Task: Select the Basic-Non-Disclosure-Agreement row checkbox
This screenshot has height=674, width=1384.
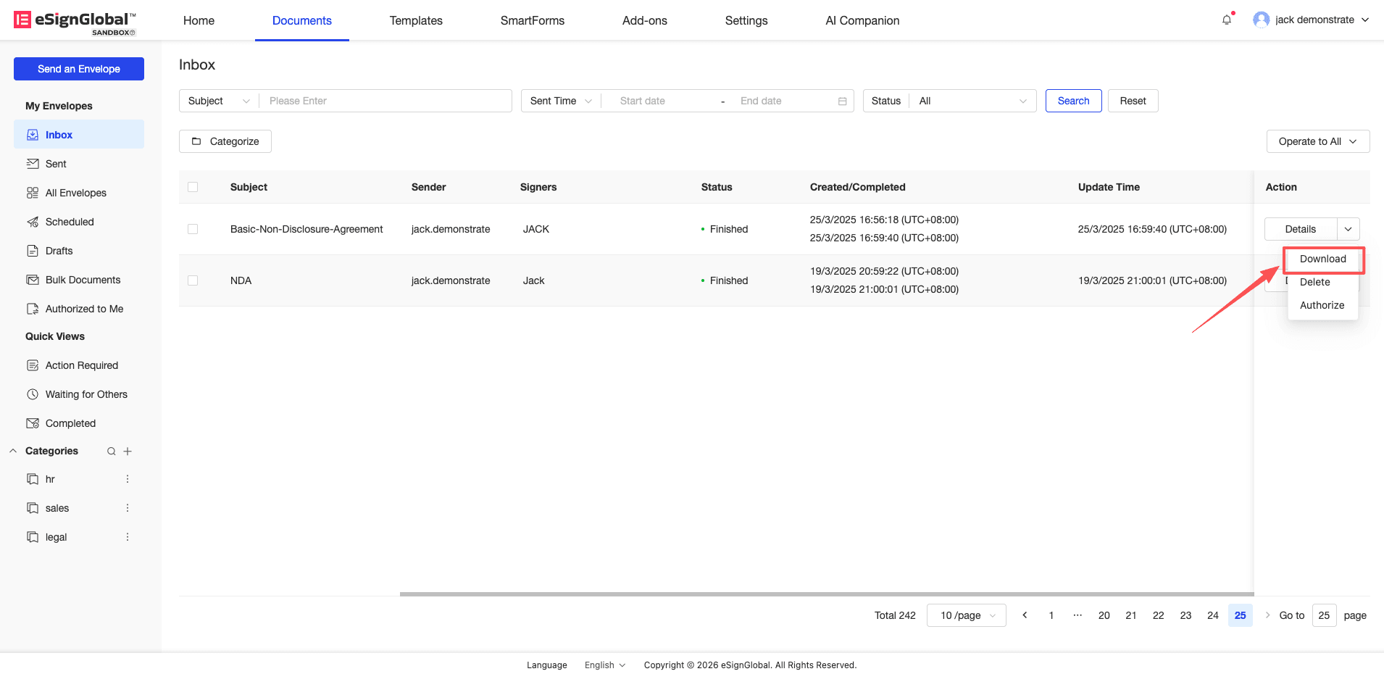Action: pos(193,229)
